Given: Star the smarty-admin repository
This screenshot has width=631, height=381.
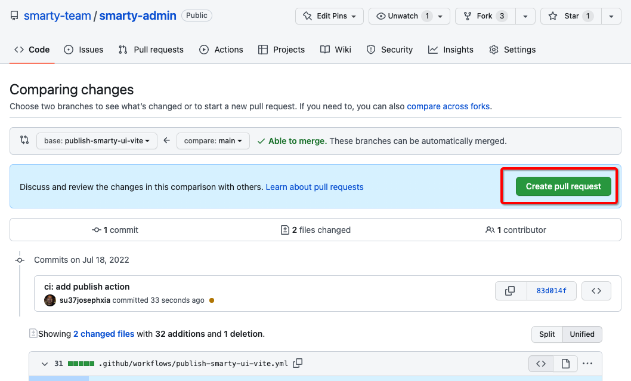Looking at the screenshot, I should [x=571, y=16].
